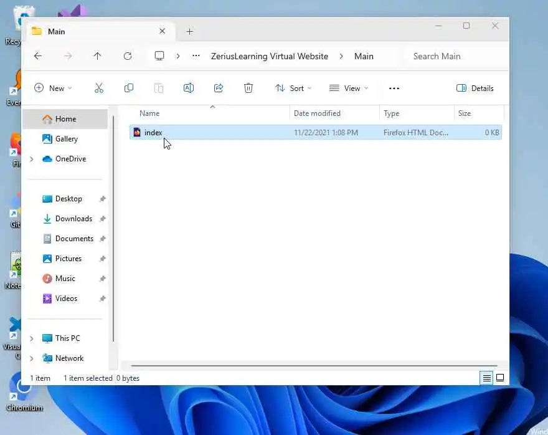
Task: Click the horizontal scrollbar of file list
Action: click(x=314, y=366)
